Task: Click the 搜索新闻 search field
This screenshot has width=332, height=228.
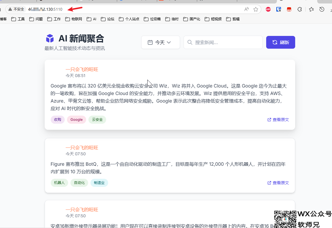Action: click(223, 42)
